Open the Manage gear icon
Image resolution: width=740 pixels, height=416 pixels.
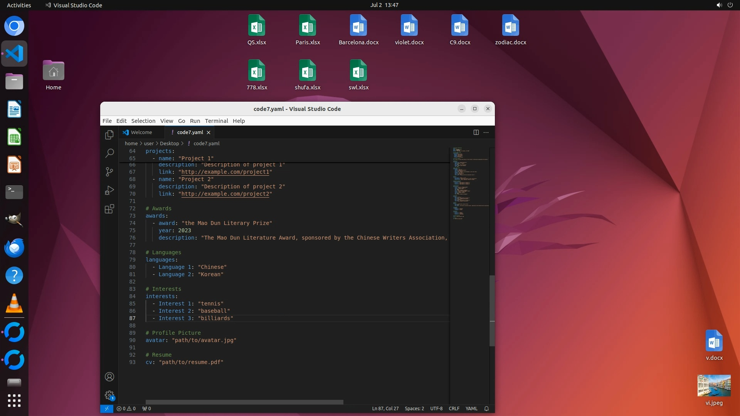point(109,395)
